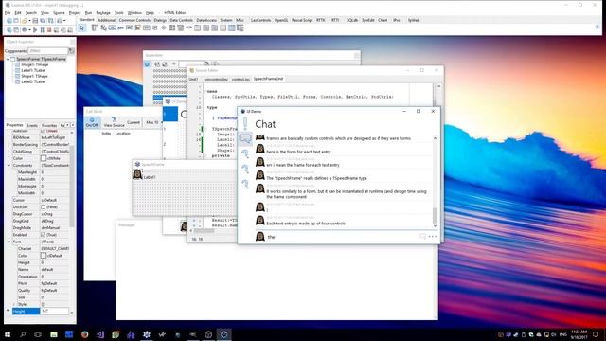Screen dimensions: 606x341
Task: Click the Save icon in IDE toolbar
Action: pos(35,21)
